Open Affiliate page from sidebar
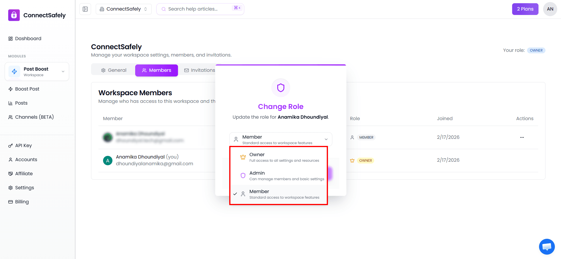The width and height of the screenshot is (561, 259). (x=24, y=174)
